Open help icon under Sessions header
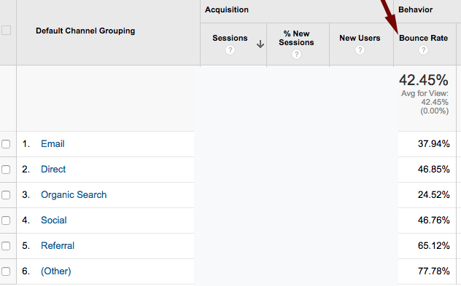The image size is (461, 286). tap(230, 50)
